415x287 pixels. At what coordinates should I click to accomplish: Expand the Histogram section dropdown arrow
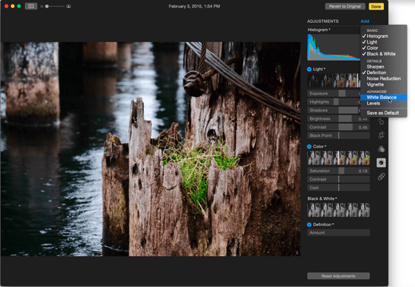click(x=329, y=29)
